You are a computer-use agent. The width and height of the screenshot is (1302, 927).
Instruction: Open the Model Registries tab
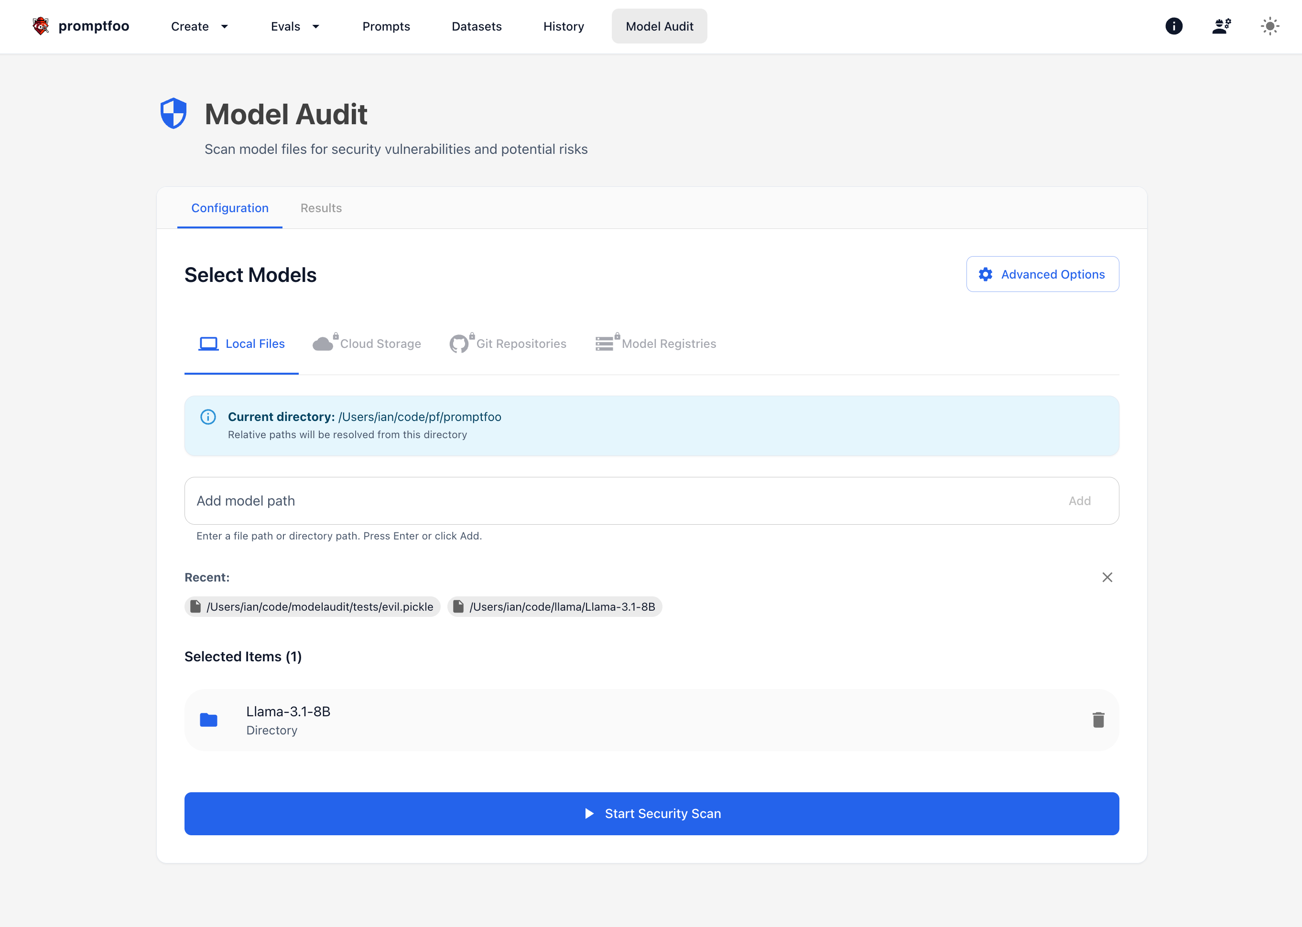pos(656,344)
